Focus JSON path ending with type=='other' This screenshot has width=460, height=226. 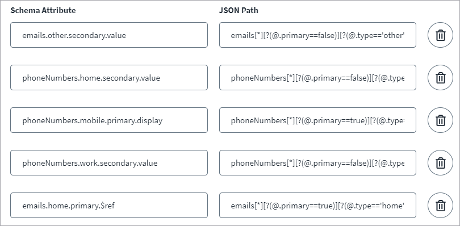317,35
